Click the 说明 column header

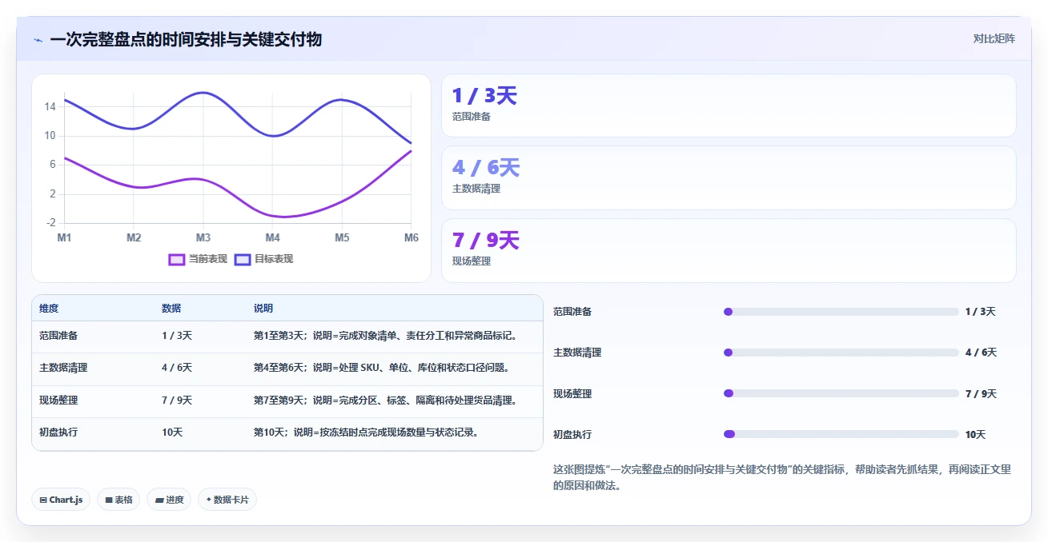point(263,309)
